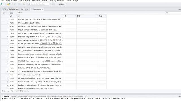Screen dimensions: 181x101
Task: Click 'Had your mobile 11 months' cell
Action: 41,50
